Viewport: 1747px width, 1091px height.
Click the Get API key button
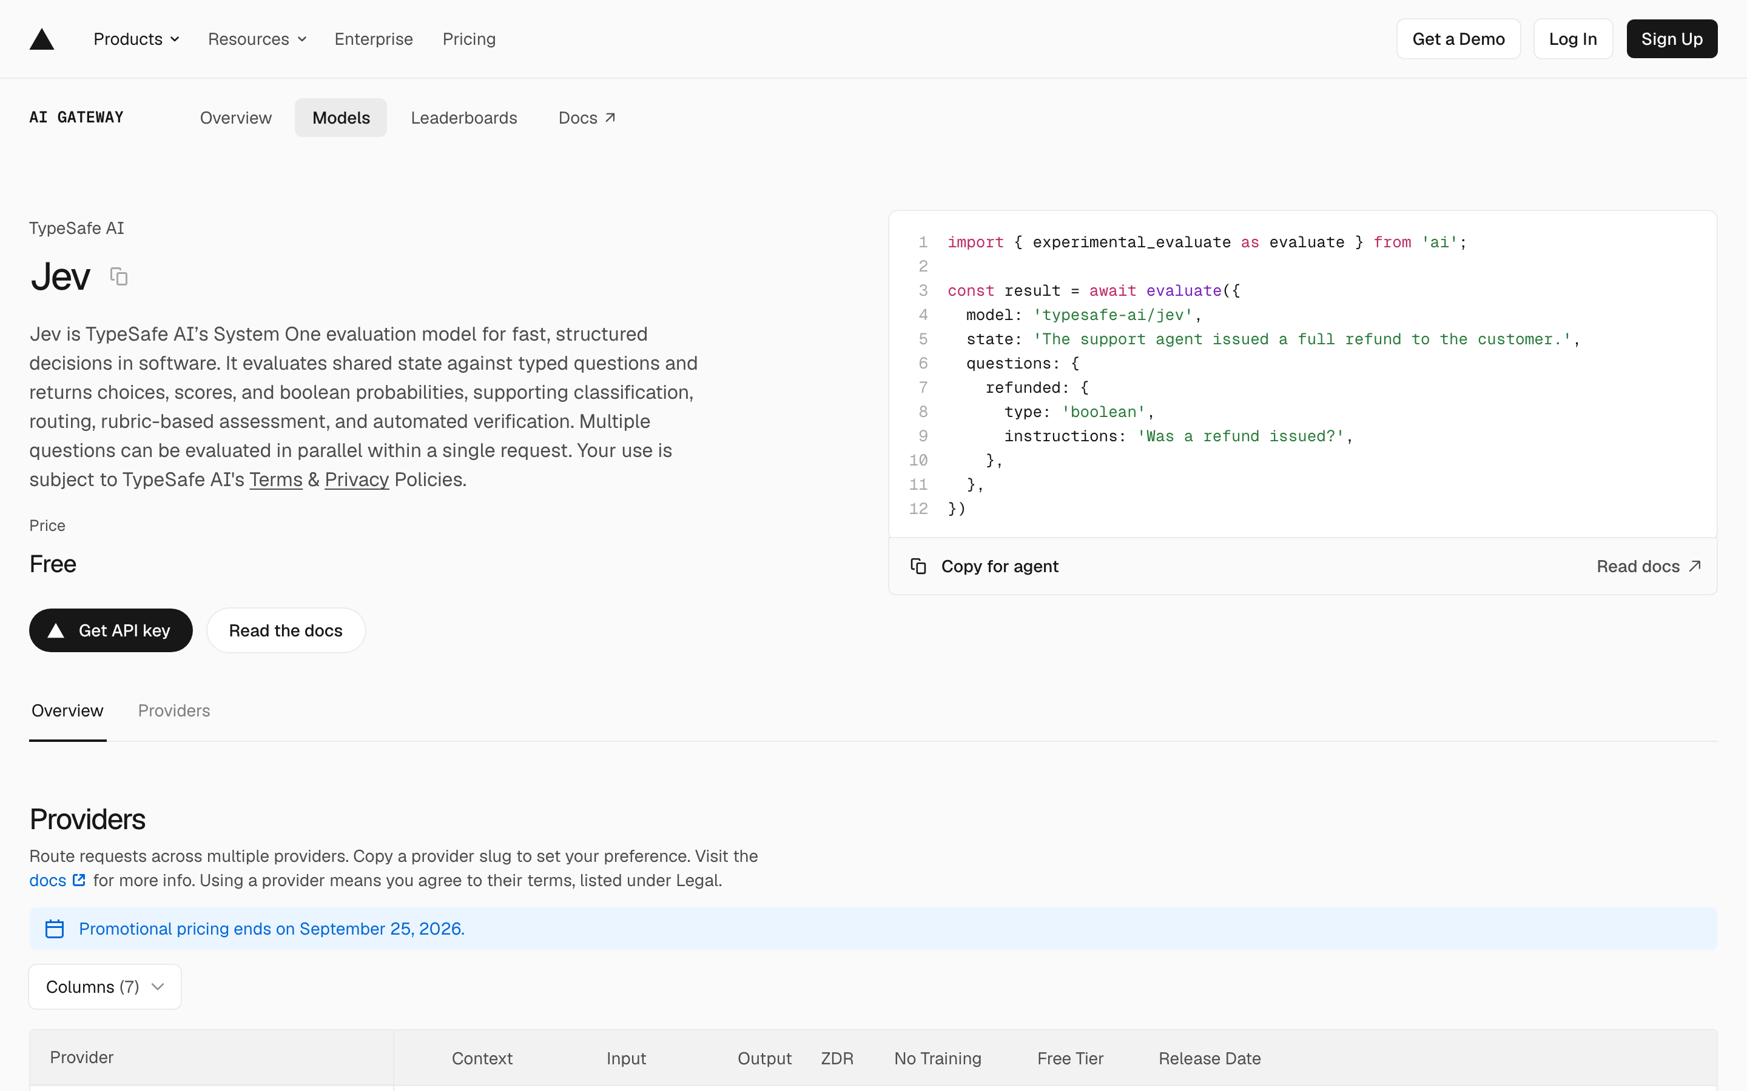(x=111, y=630)
